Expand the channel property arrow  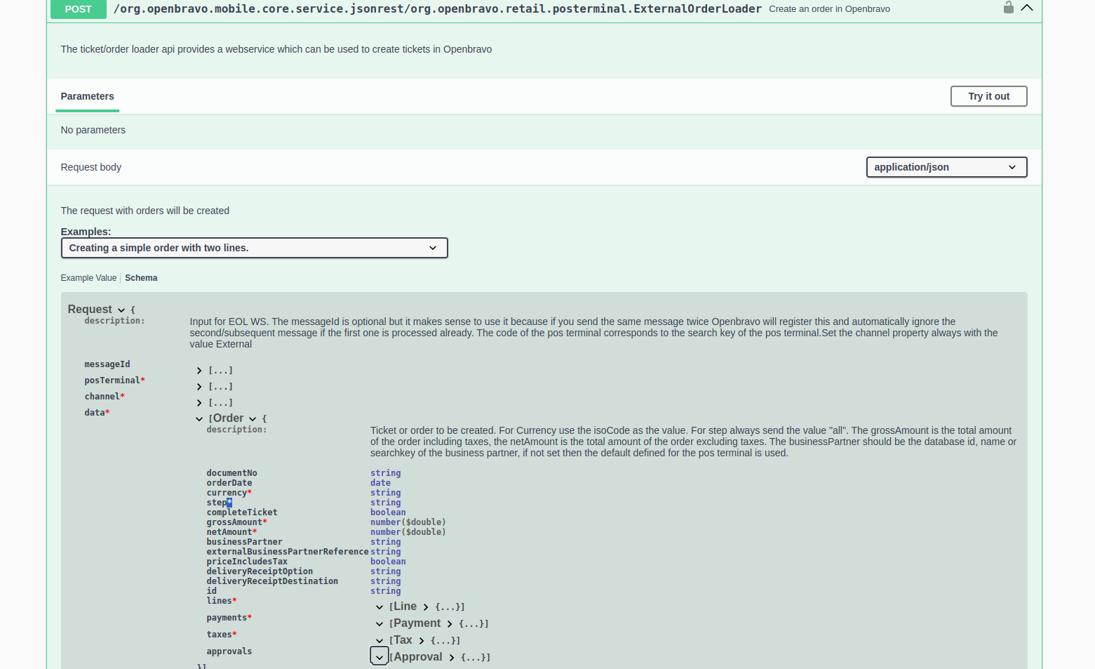(x=199, y=403)
